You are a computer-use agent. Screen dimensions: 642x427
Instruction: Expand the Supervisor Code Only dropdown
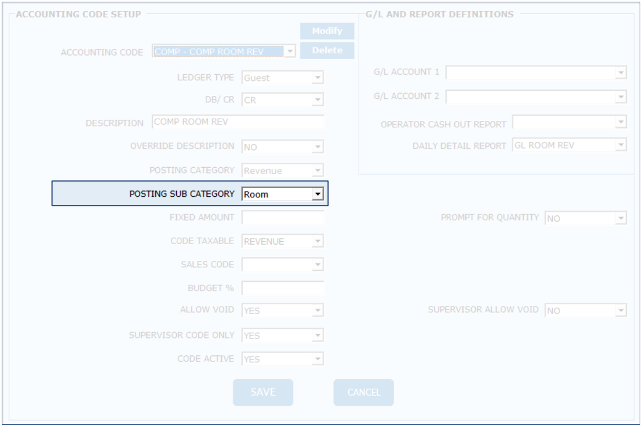click(317, 336)
